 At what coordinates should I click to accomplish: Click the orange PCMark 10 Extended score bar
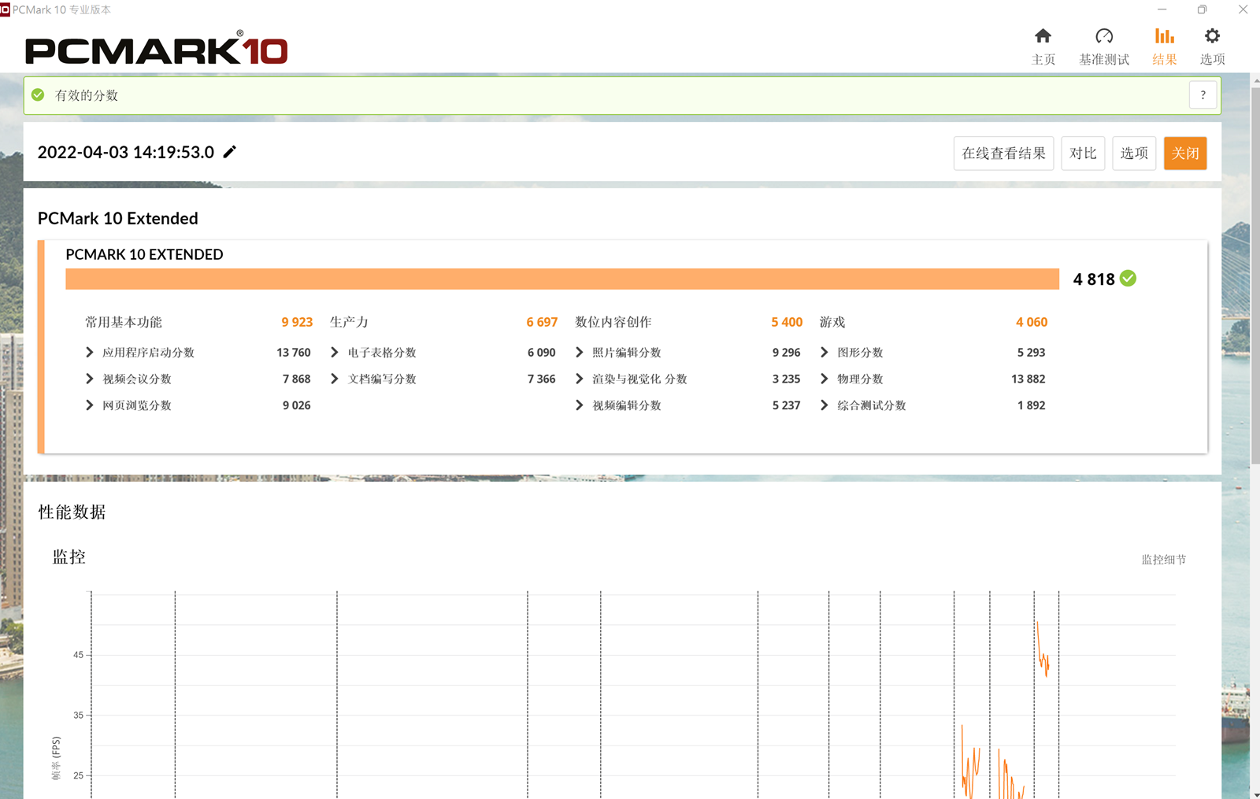561,279
